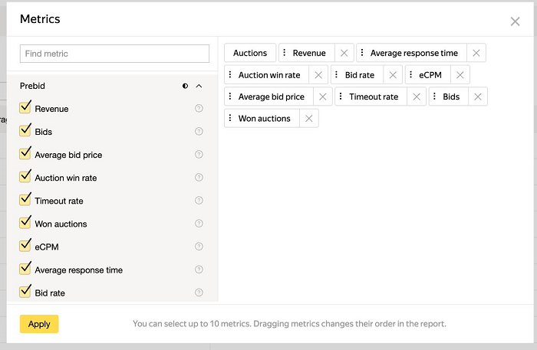This screenshot has width=537, height=350.
Task: Remove the Average response time chip
Action: [476, 53]
